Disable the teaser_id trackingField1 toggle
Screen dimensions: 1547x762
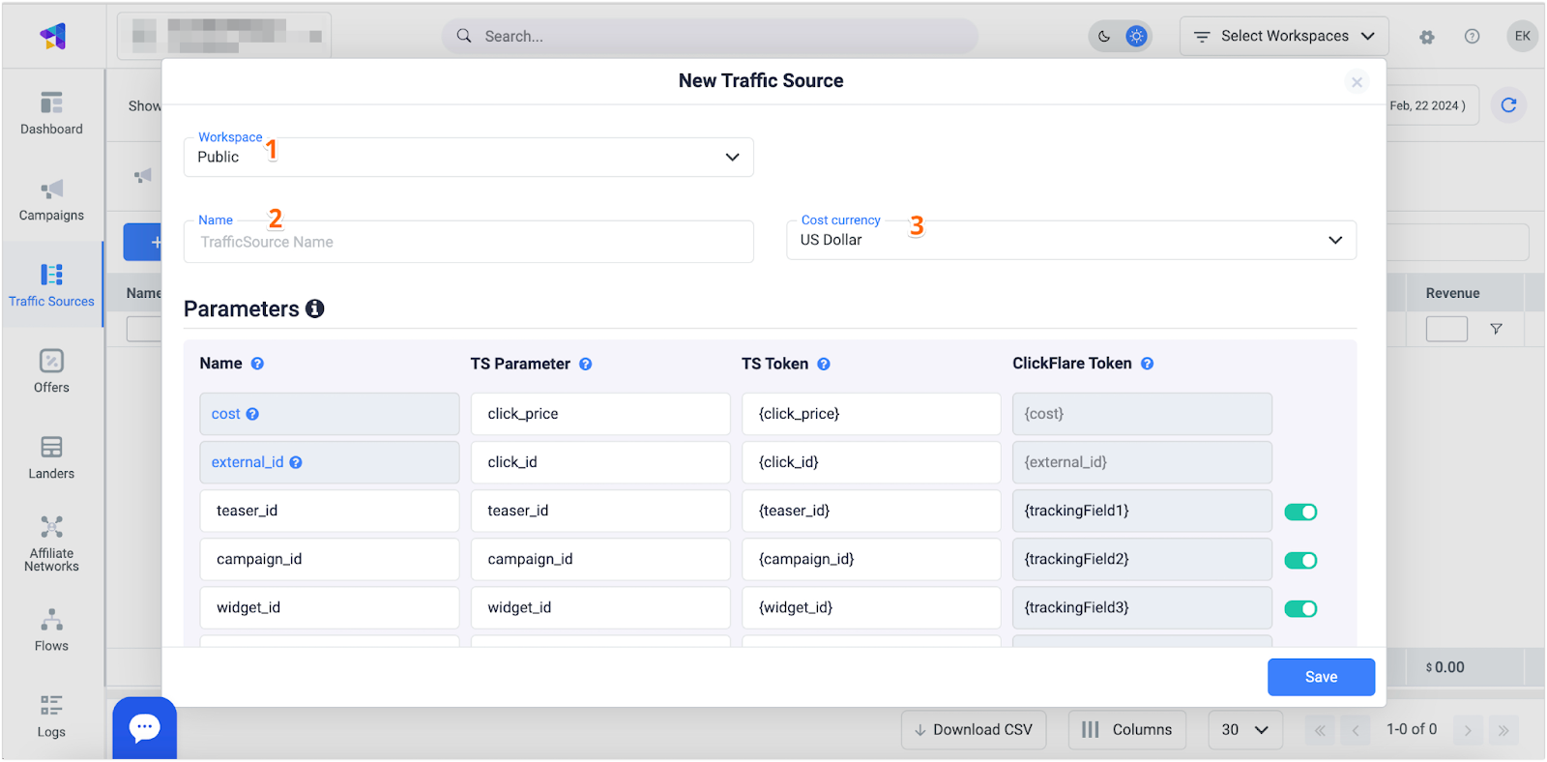[x=1300, y=512]
